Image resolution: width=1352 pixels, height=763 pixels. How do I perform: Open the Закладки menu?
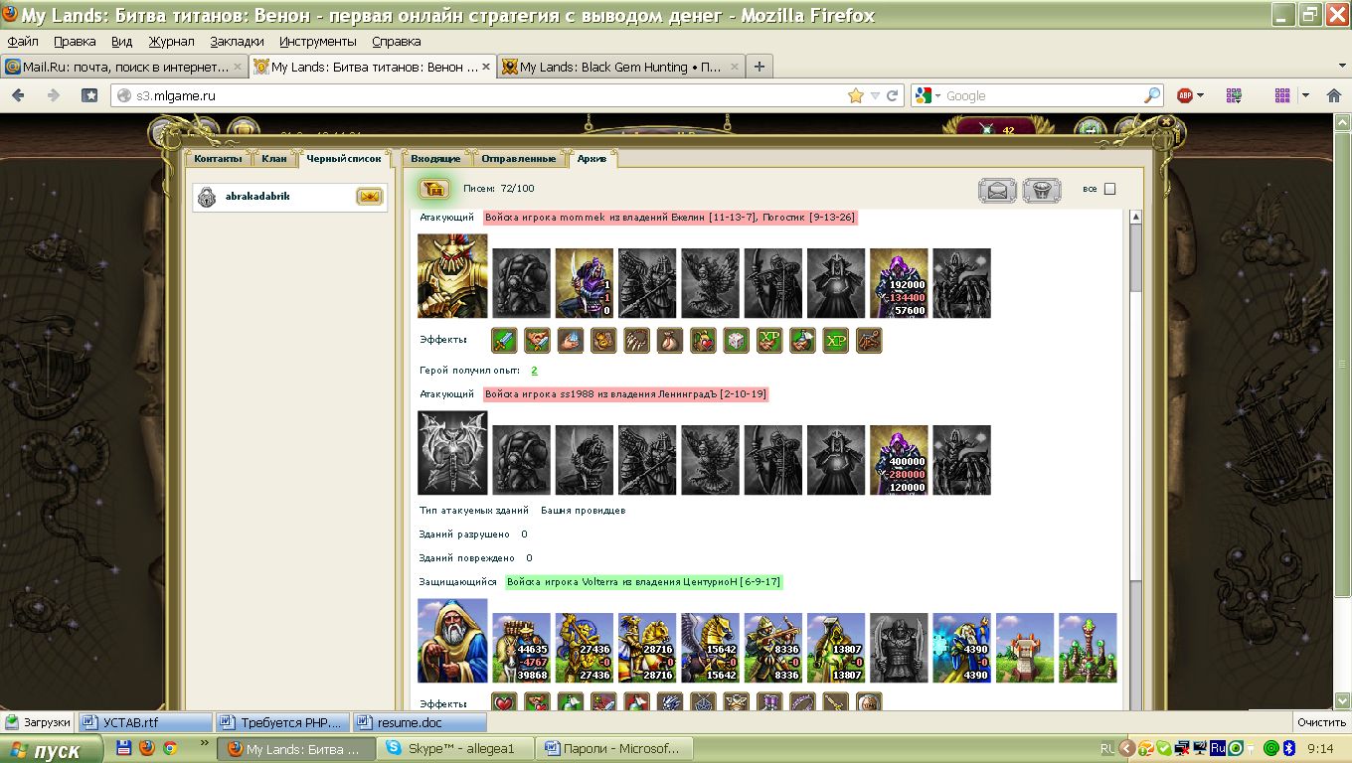237,42
